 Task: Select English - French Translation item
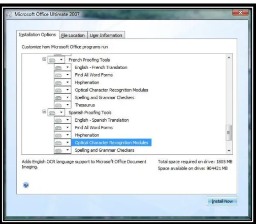(x=101, y=68)
